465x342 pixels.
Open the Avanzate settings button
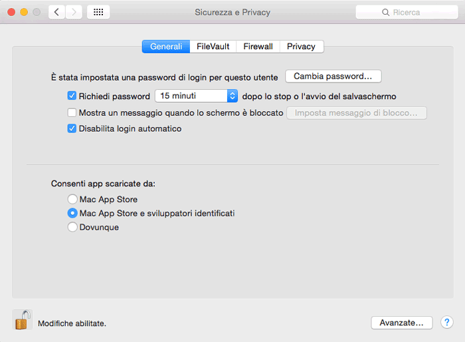(401, 323)
